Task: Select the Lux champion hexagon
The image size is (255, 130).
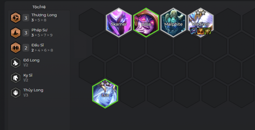Action: coord(105,94)
